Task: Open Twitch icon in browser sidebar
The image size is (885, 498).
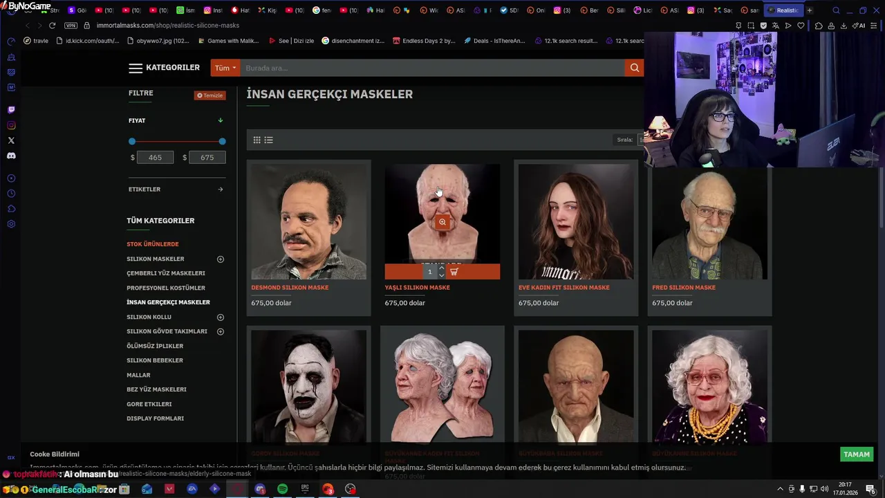Action: (11, 110)
